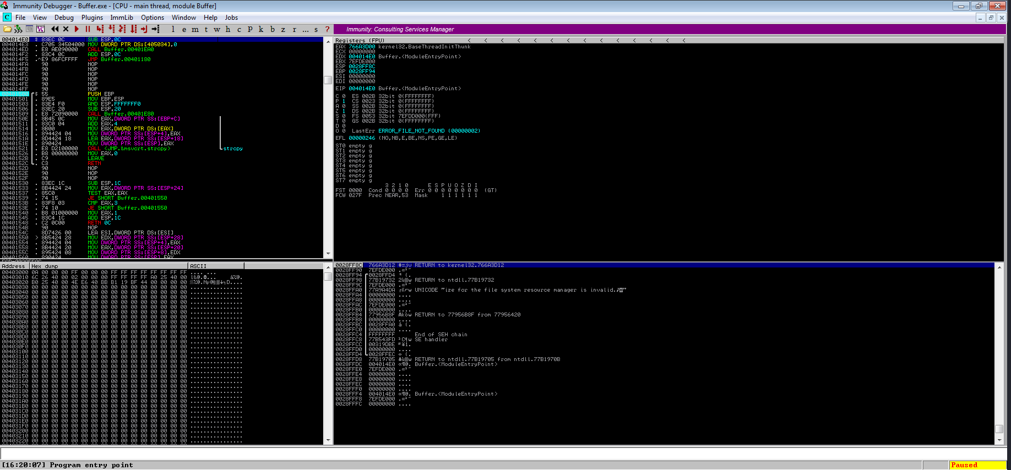The height and width of the screenshot is (470, 1011).
Task: Click the red question mark help icon
Action: click(327, 29)
